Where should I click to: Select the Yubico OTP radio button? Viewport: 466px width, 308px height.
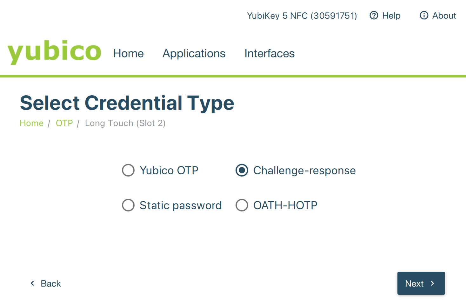click(128, 170)
